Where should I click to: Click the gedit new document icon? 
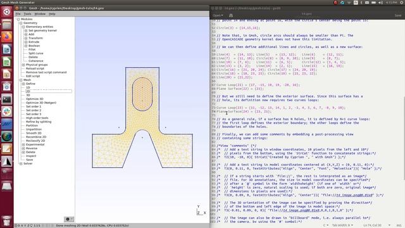pos(231,15)
